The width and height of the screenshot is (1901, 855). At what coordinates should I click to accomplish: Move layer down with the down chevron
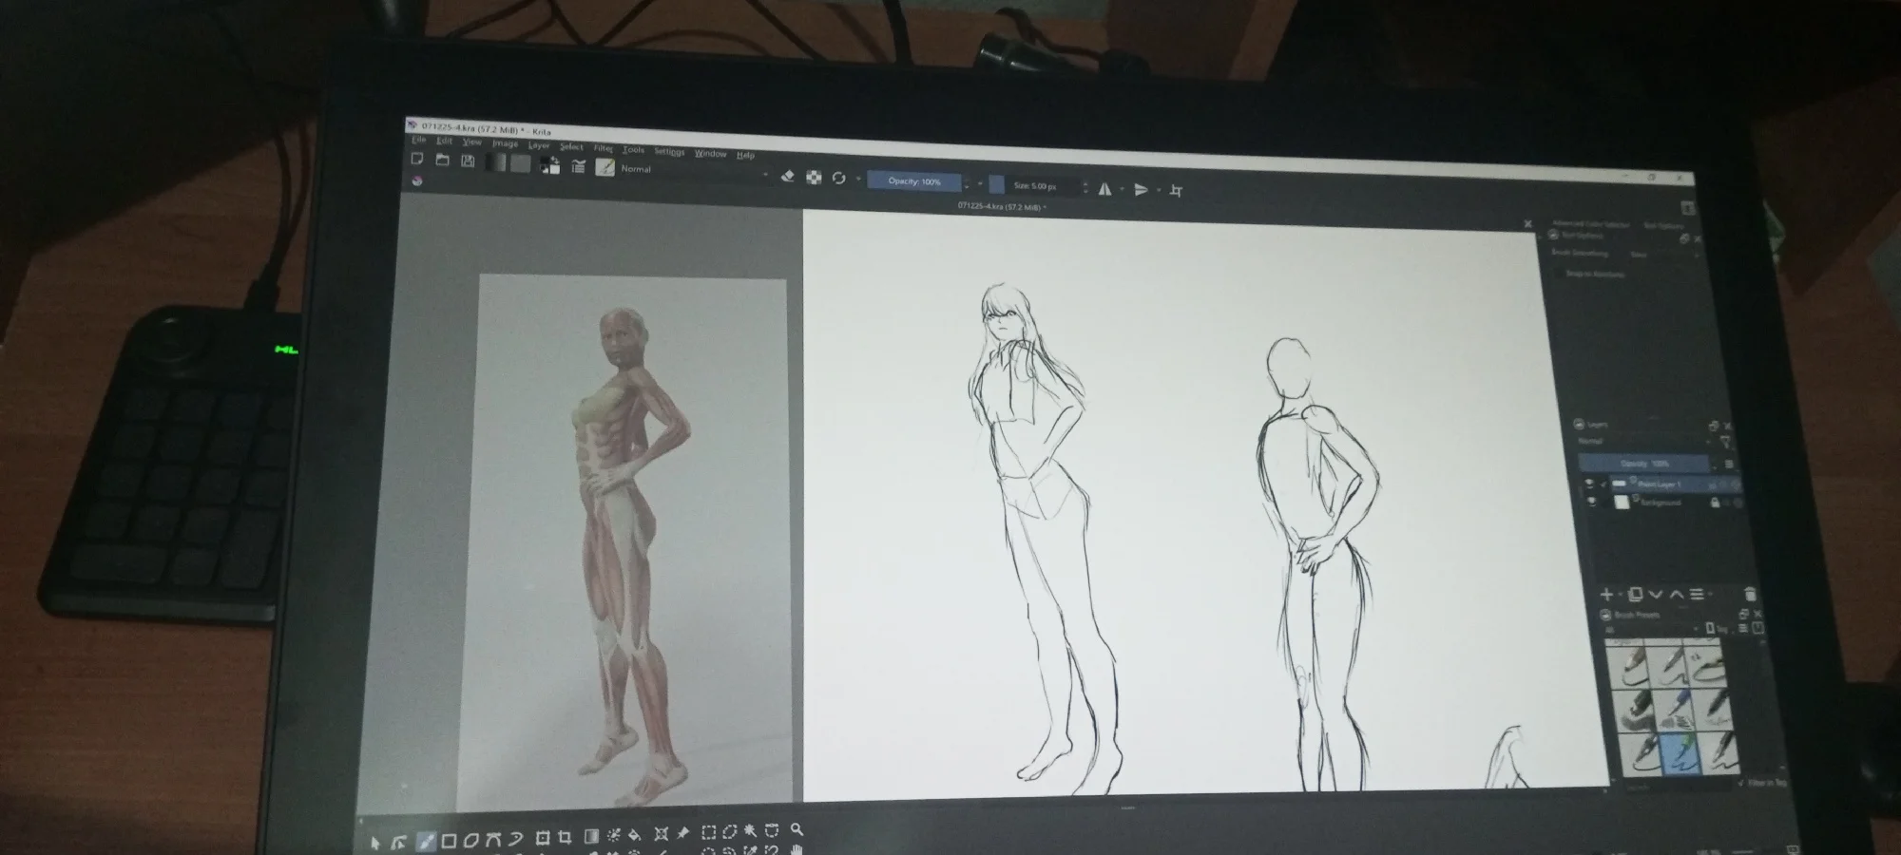coord(1655,595)
